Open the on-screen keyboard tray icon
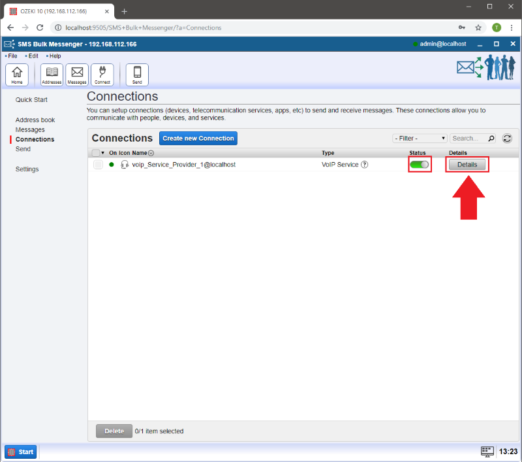This screenshot has width=522, height=462. [487, 452]
